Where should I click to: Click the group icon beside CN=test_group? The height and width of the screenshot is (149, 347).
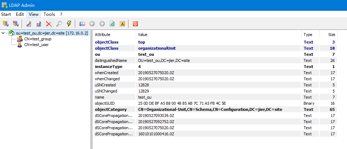(20, 39)
